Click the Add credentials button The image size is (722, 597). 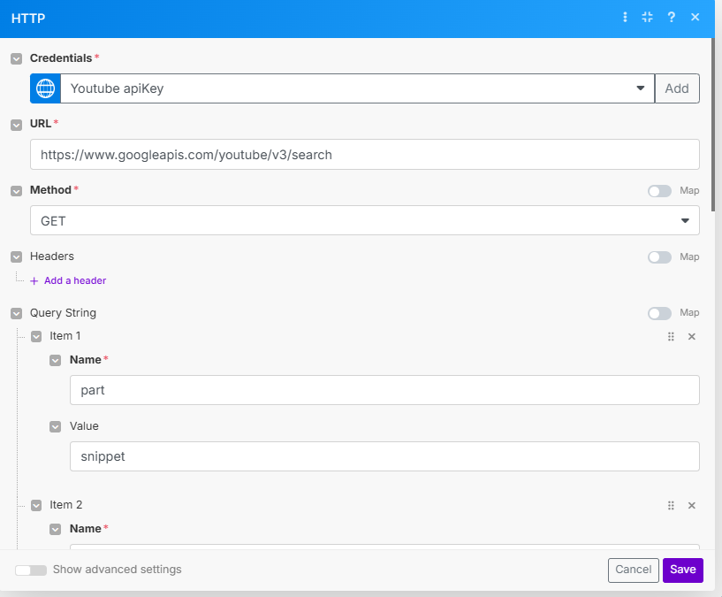677,88
